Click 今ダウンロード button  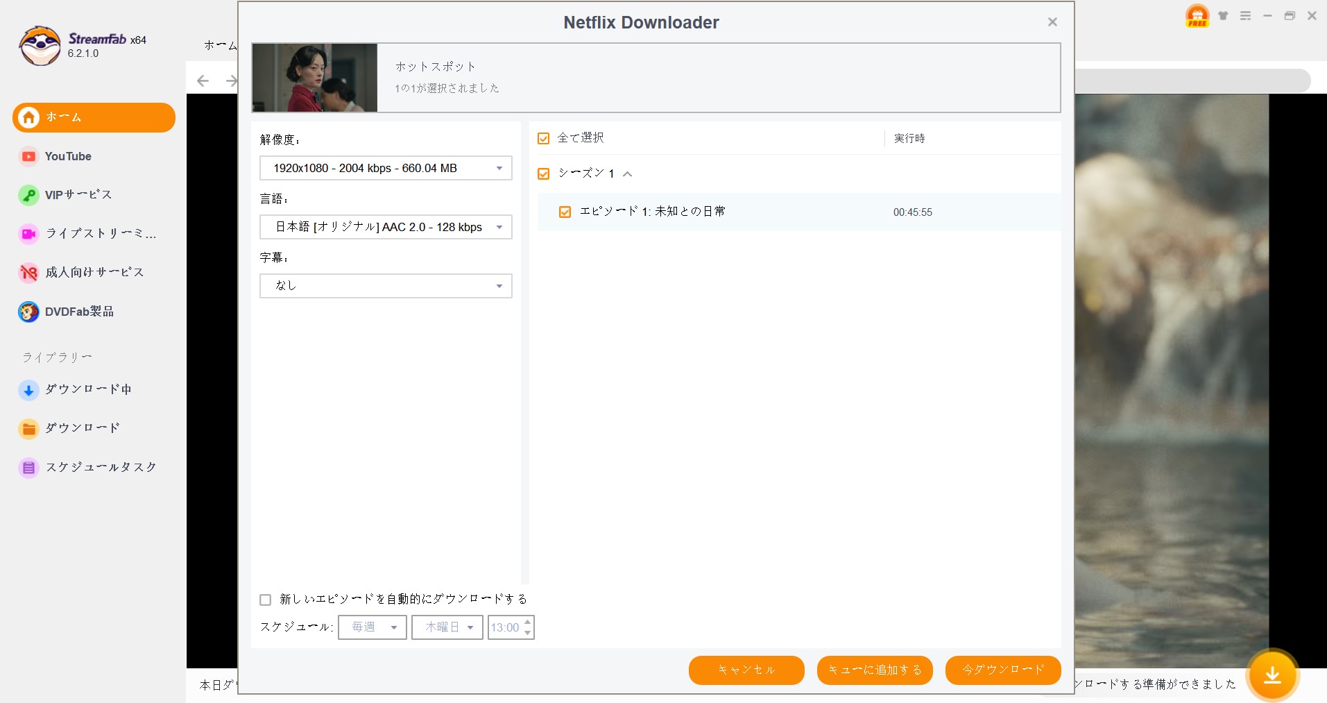(1003, 670)
